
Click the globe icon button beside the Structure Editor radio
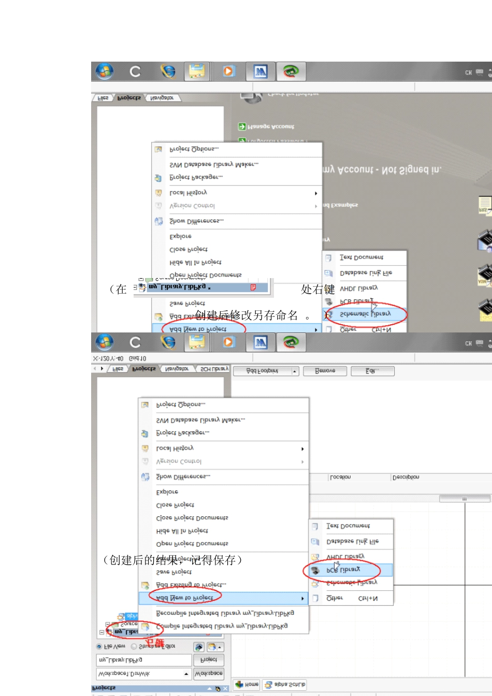click(199, 647)
